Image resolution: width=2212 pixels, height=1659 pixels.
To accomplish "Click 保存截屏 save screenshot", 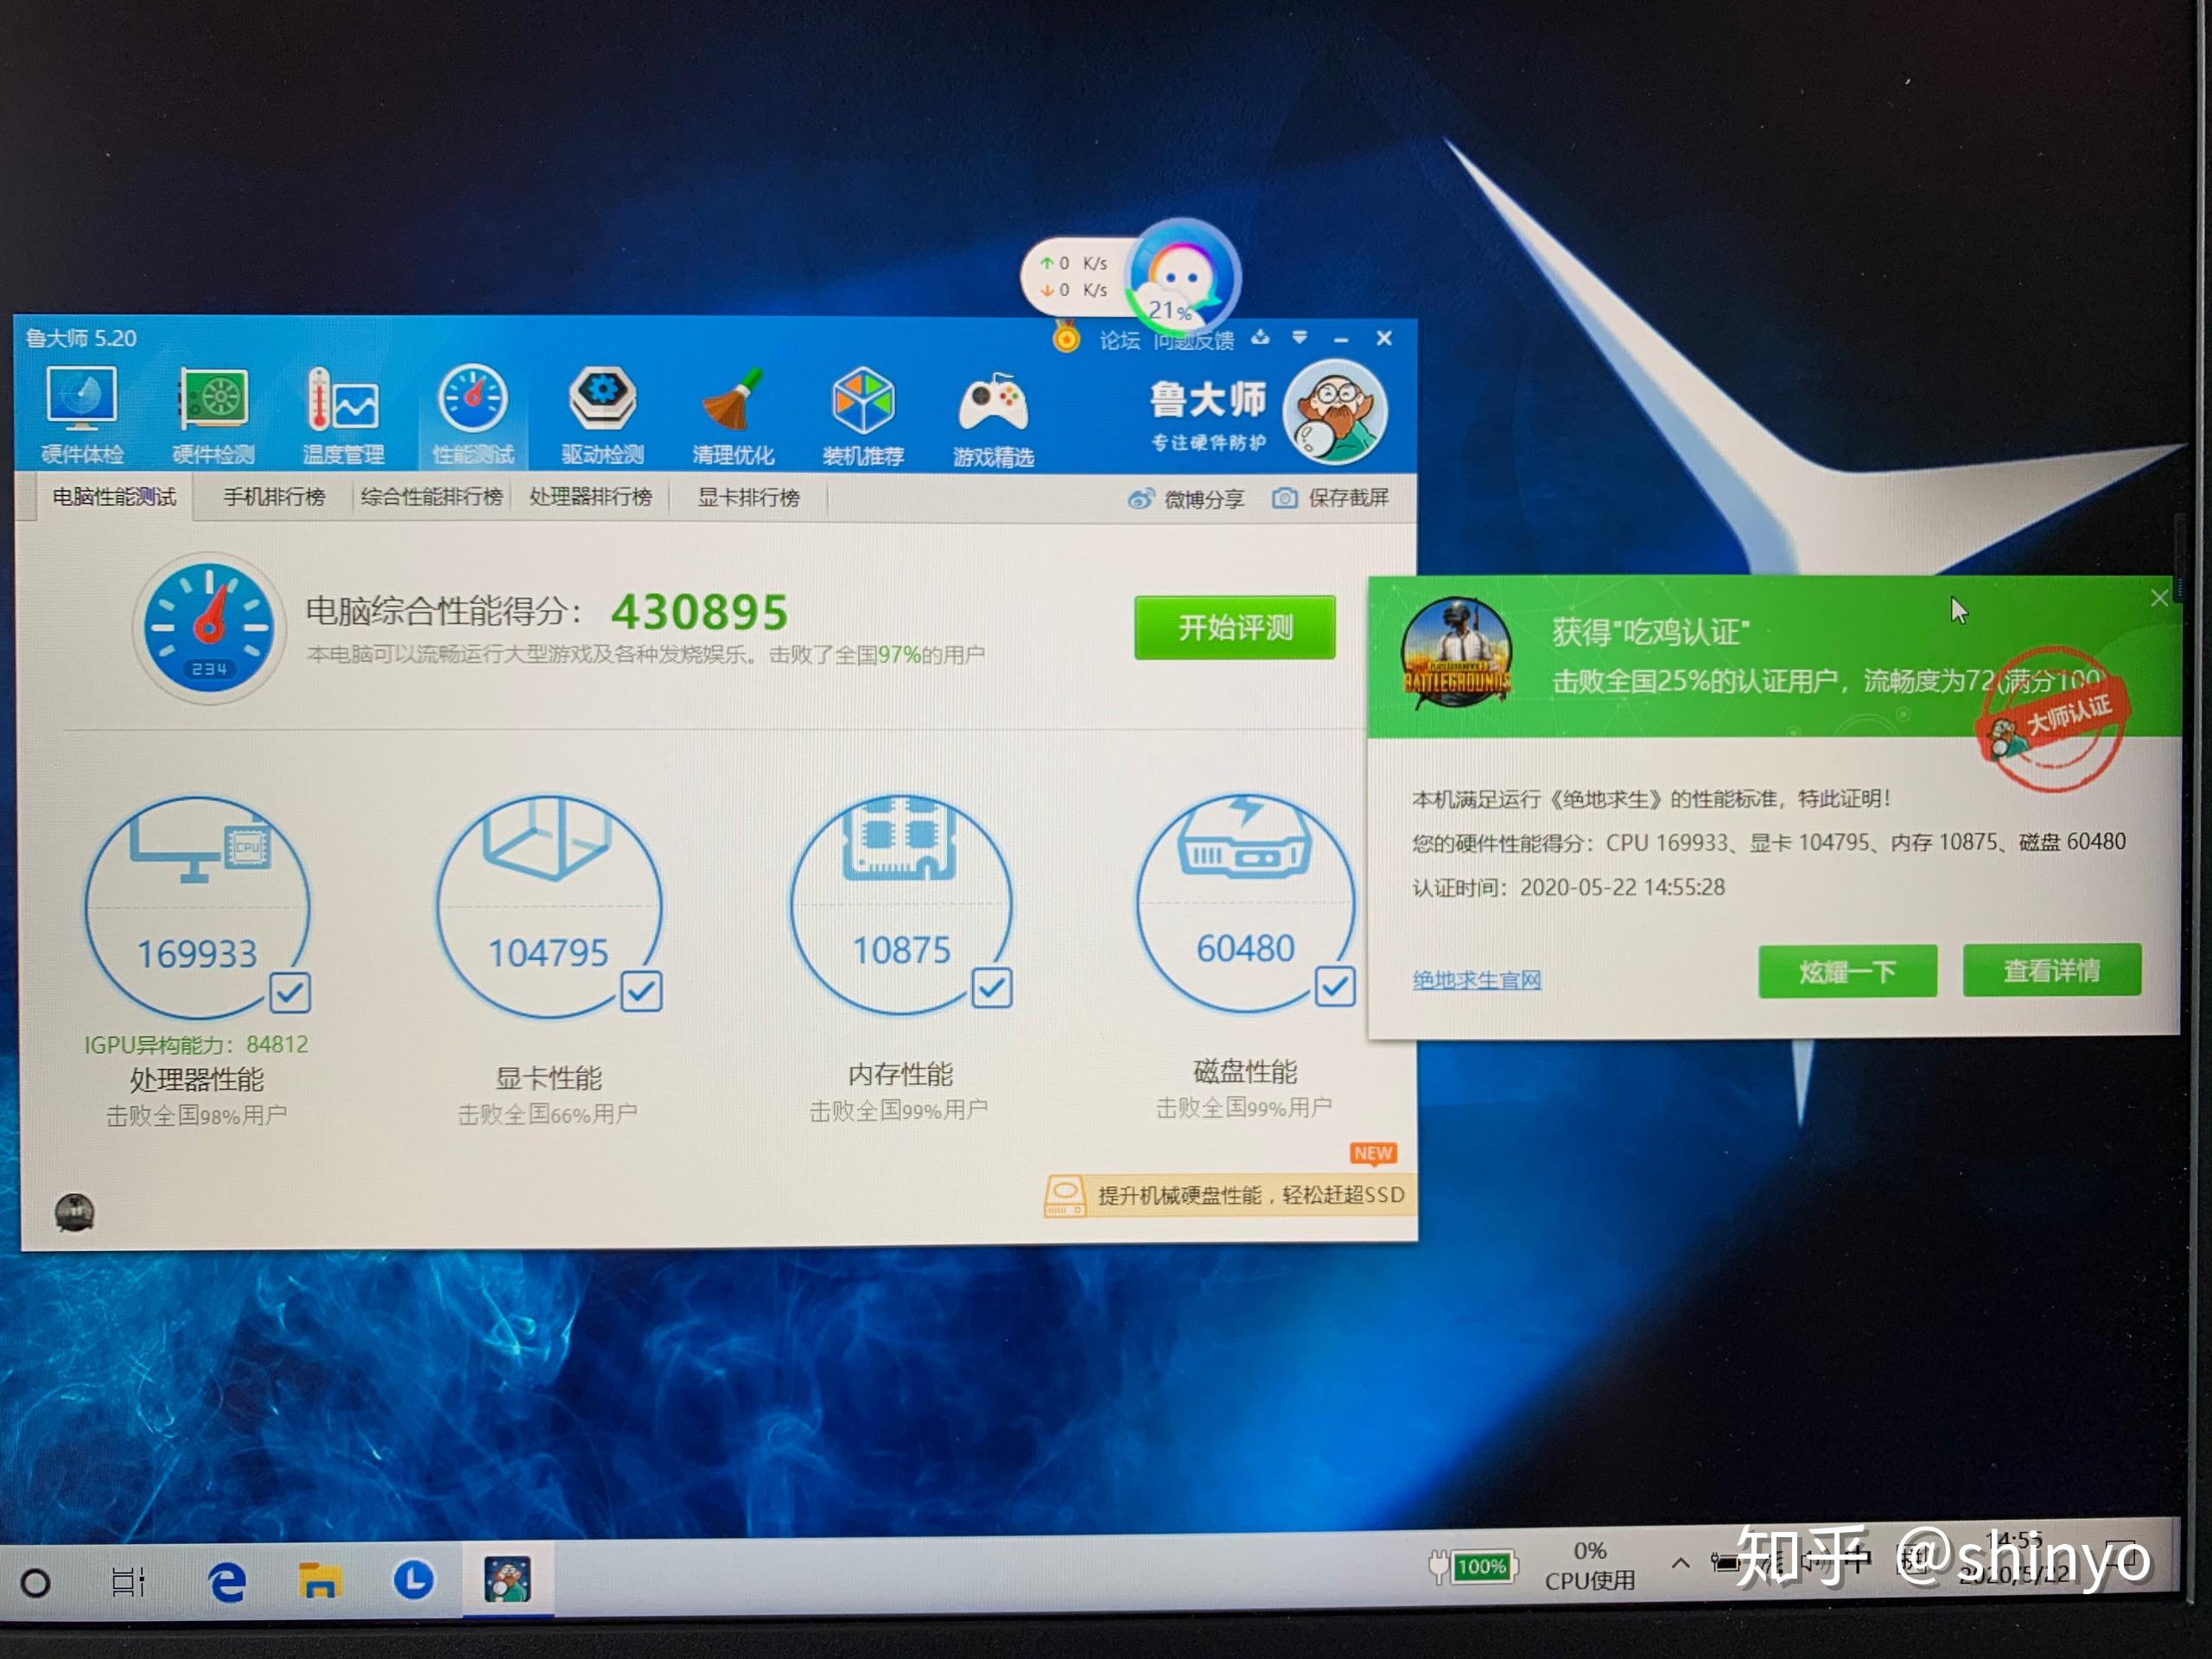I will click(x=1331, y=498).
